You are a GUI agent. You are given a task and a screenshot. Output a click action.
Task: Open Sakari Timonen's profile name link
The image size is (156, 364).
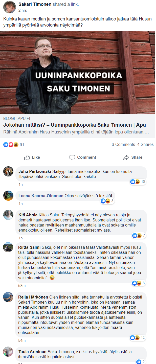pos(35,4)
